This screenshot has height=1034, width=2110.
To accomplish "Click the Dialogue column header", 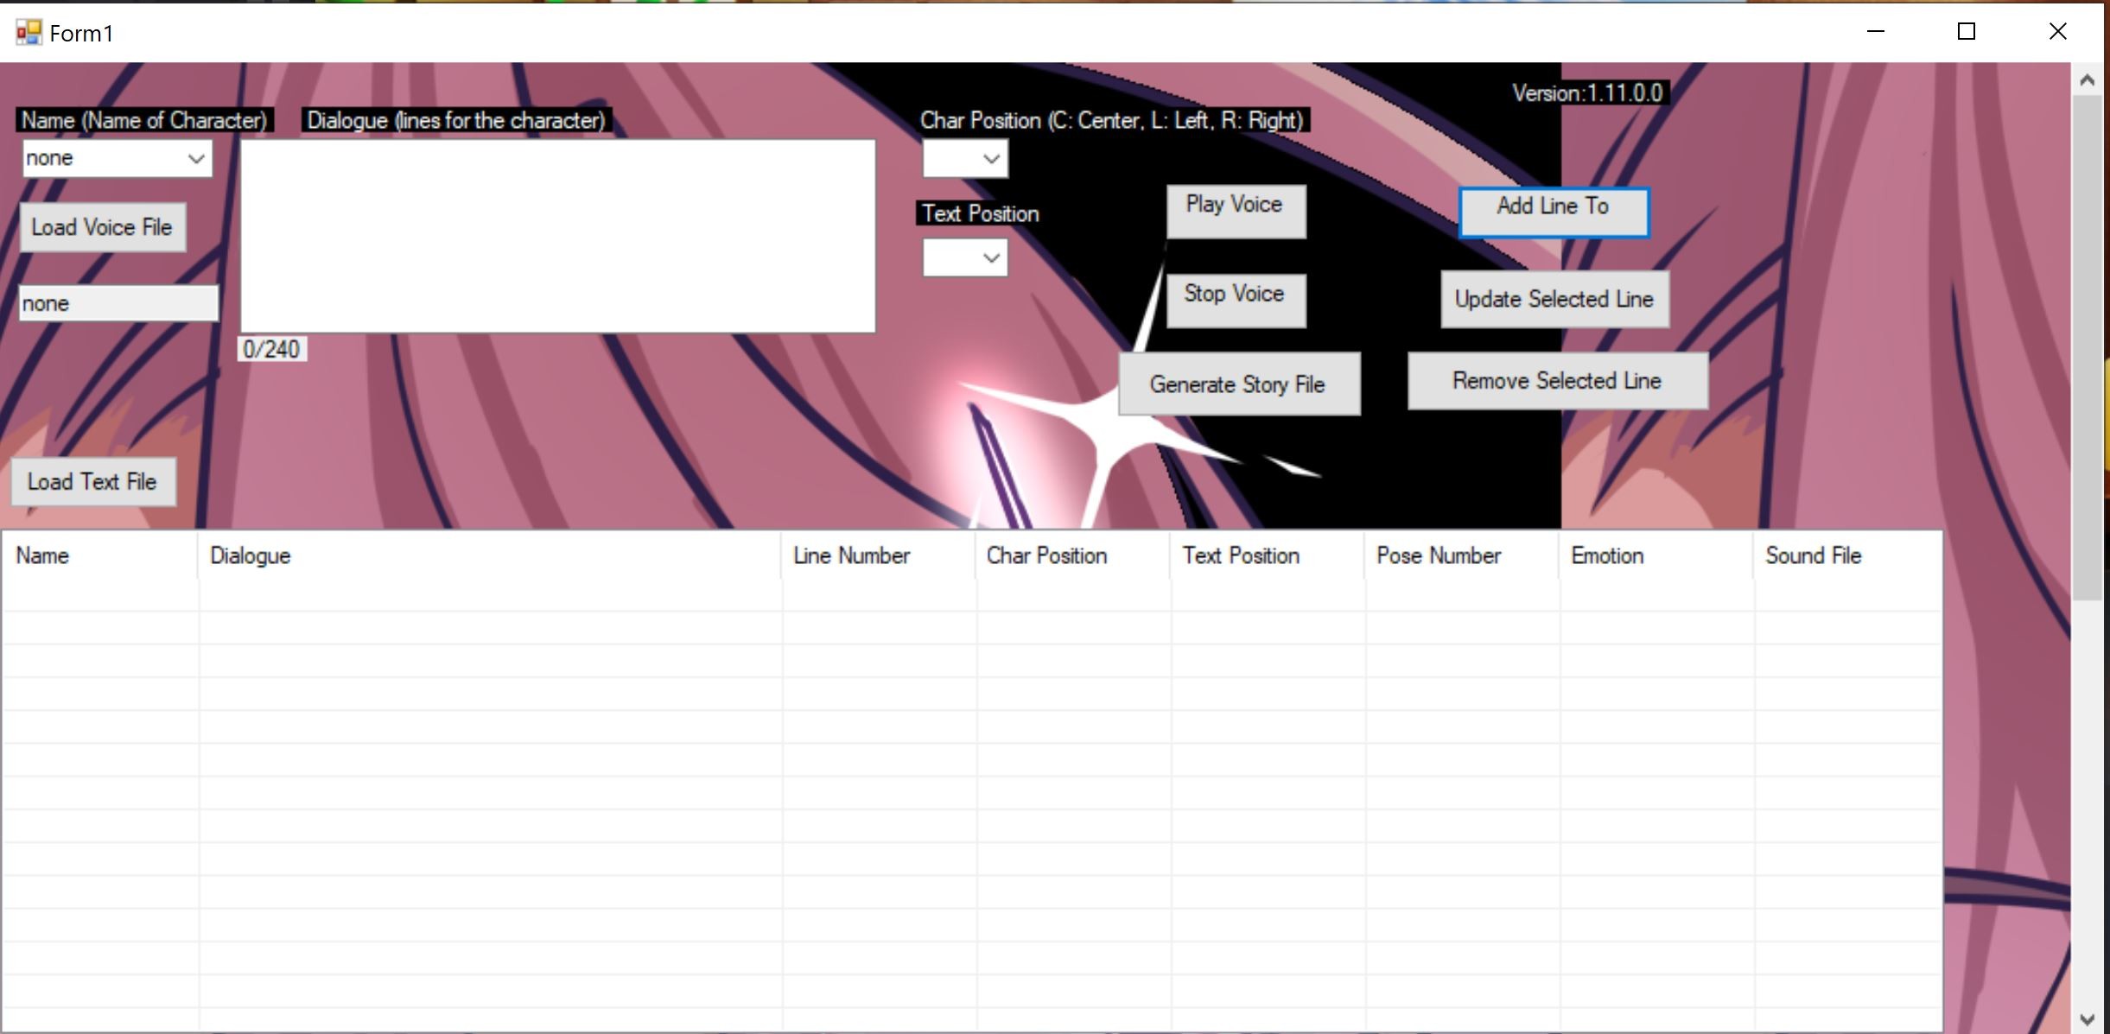I will 488,555.
